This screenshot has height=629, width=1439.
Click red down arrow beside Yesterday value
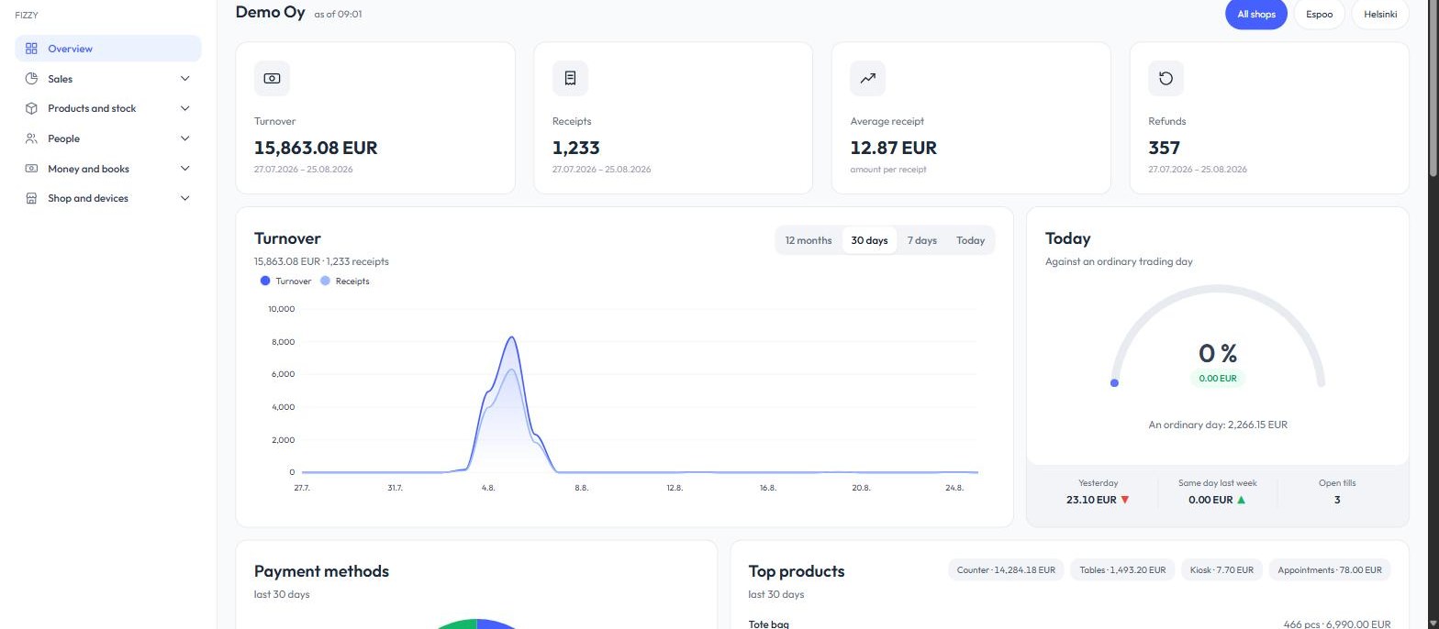click(1125, 500)
